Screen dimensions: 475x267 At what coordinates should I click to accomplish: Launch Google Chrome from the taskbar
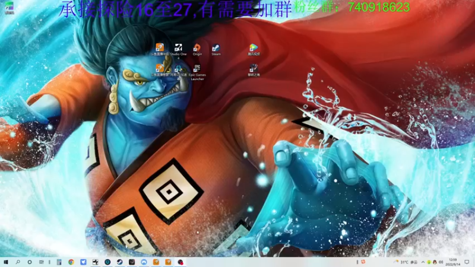(71, 262)
